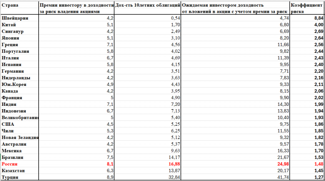Click the 'США' row label
The image size is (325, 181).
coord(8,124)
